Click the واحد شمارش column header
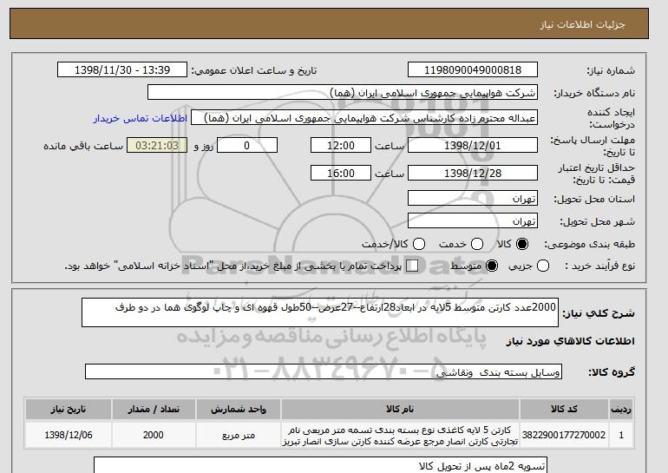The width and height of the screenshot is (668, 473). click(x=239, y=409)
